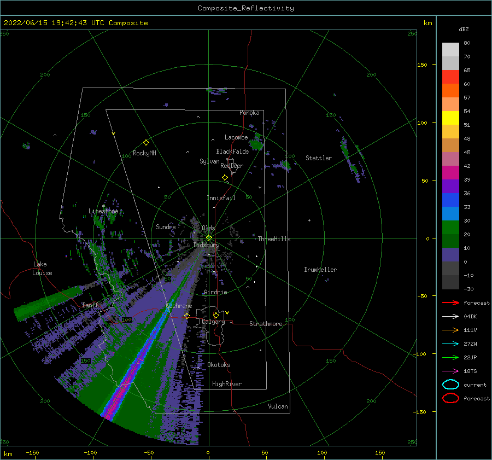The height and width of the screenshot is (460, 492).
Task: Click the Banff city label
Action: (90, 305)
